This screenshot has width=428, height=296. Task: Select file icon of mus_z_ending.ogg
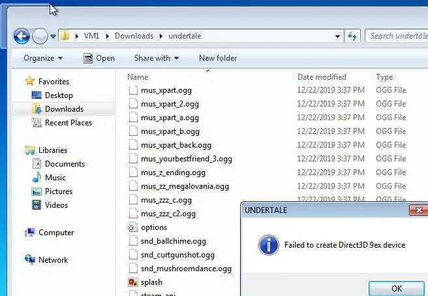pos(133,173)
